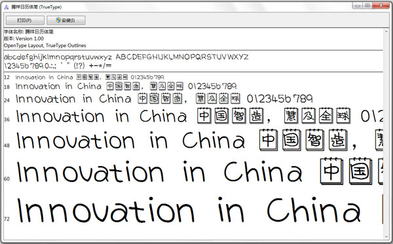Close the font viewer window
The width and height of the screenshot is (393, 244).
click(381, 5)
